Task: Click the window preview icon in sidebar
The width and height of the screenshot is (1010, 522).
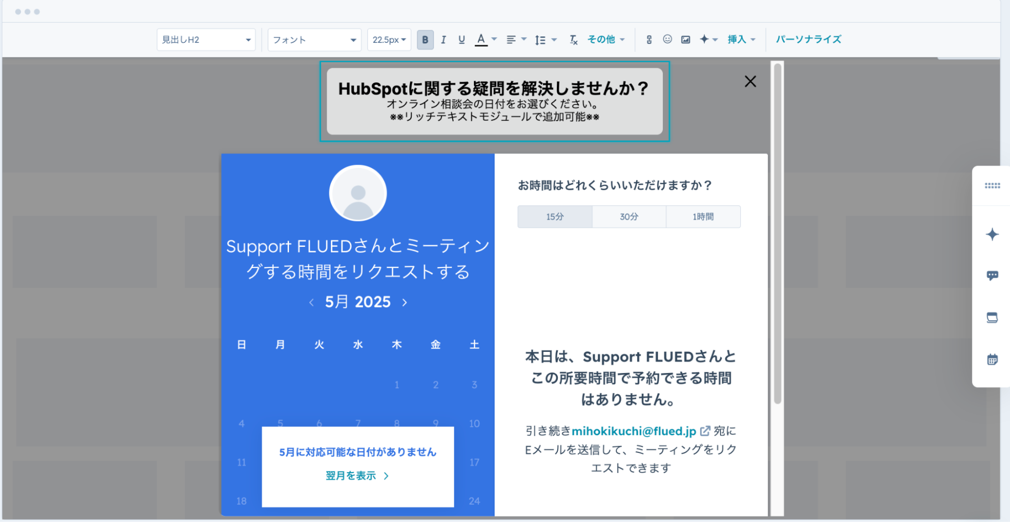Action: 992,318
